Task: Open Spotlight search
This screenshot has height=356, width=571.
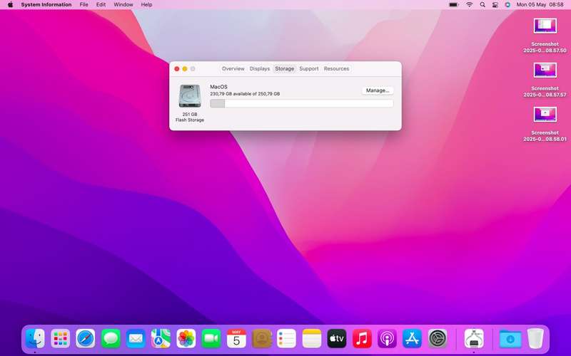Action: point(482,5)
